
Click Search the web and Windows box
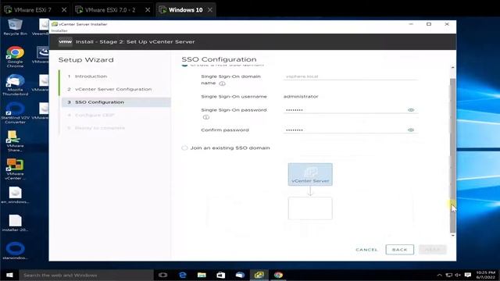pos(86,275)
